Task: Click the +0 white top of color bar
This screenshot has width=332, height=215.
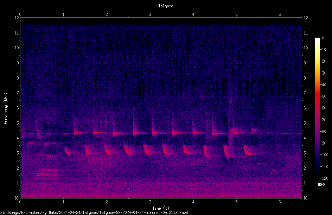Action: click(x=317, y=38)
